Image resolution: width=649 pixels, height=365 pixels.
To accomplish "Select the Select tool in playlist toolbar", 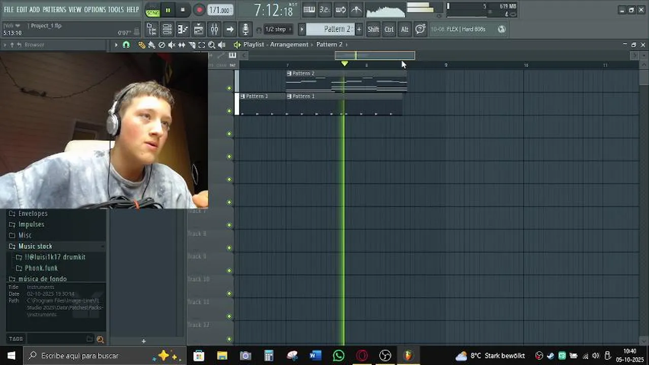I will tap(202, 45).
